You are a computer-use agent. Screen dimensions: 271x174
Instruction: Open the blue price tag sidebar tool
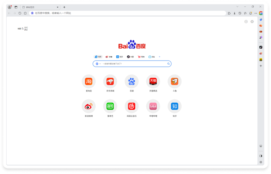(x=261, y=19)
